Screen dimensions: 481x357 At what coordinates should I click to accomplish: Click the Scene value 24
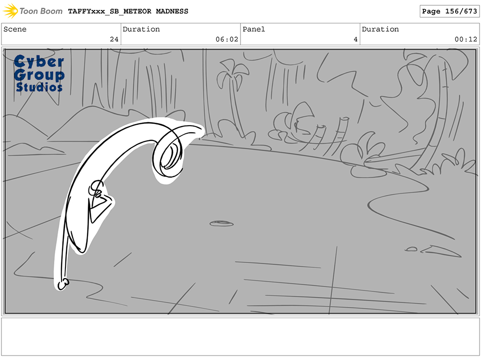pyautogui.click(x=114, y=39)
